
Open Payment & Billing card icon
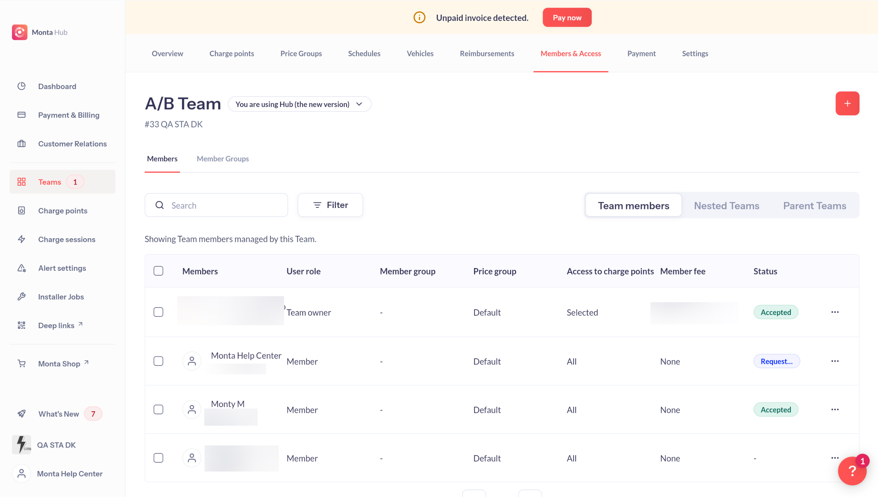pos(22,115)
